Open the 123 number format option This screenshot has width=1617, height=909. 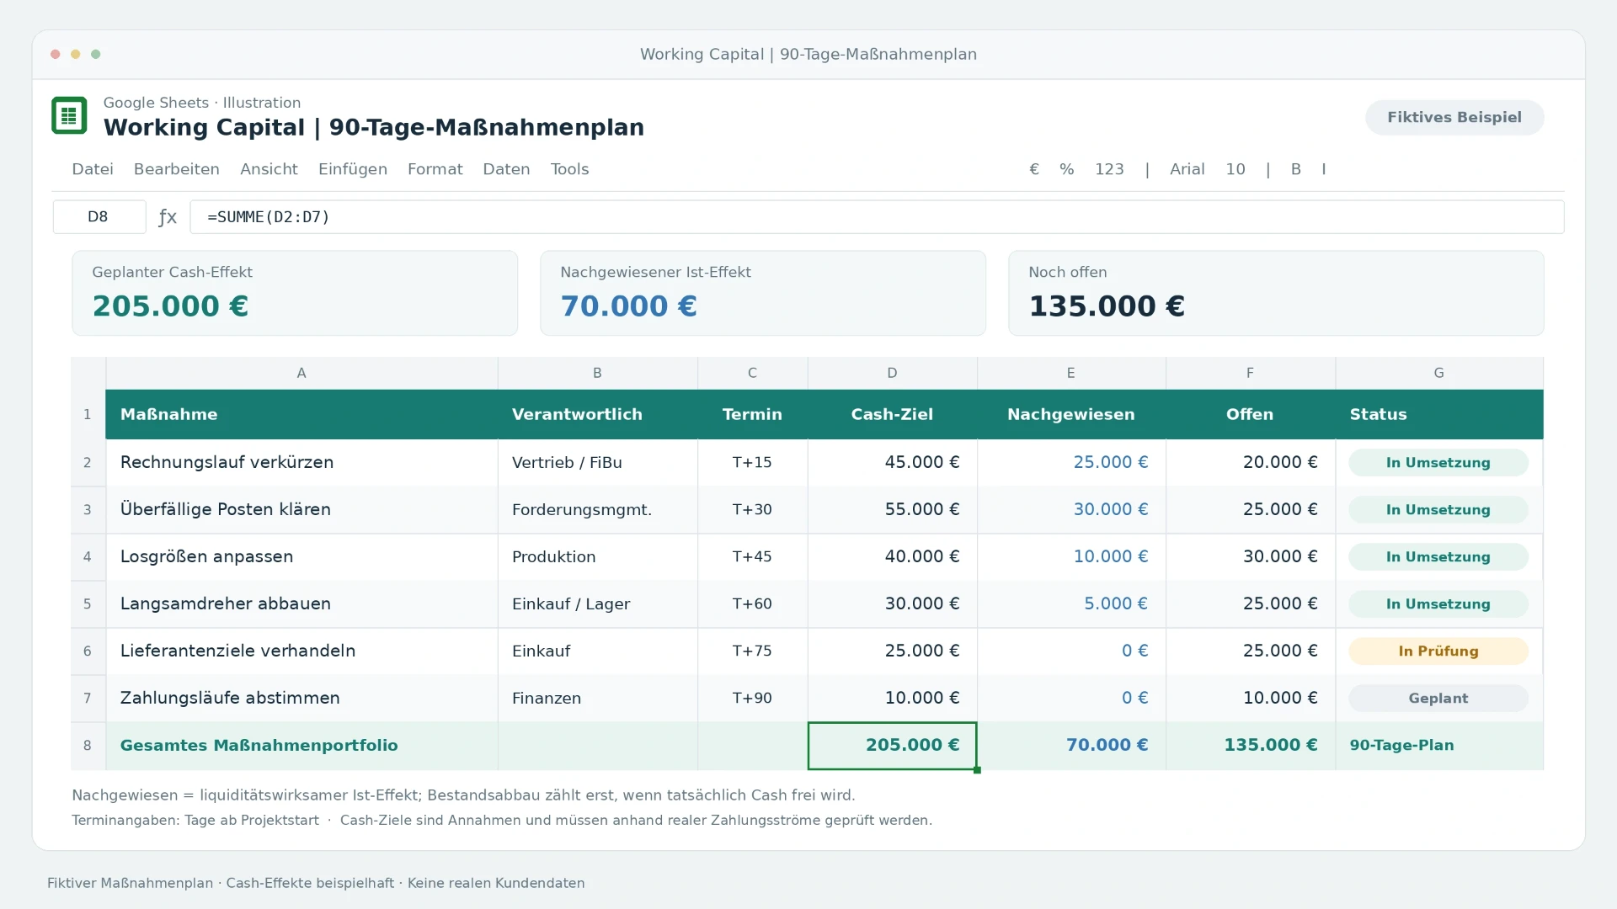pos(1109,169)
